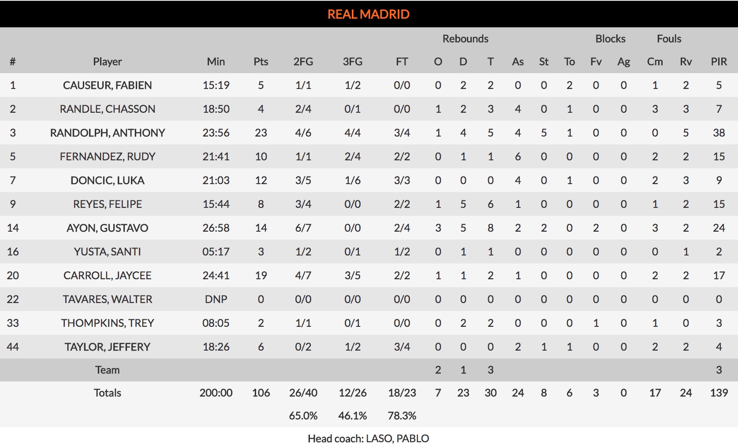Select AYON, GUSTAVO in the table

coord(107,228)
